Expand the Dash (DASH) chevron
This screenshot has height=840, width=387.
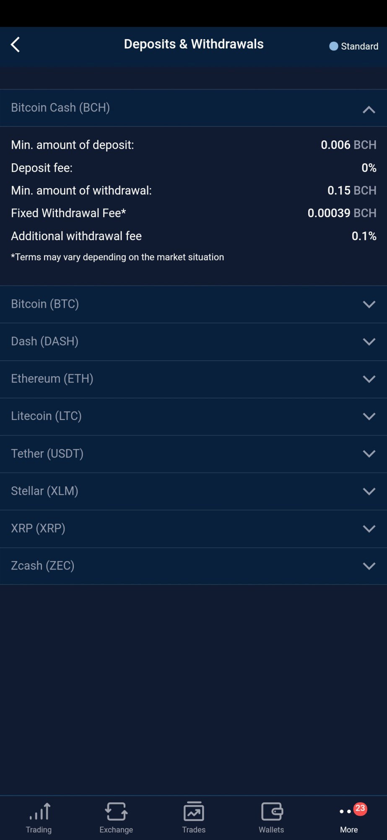(x=369, y=341)
